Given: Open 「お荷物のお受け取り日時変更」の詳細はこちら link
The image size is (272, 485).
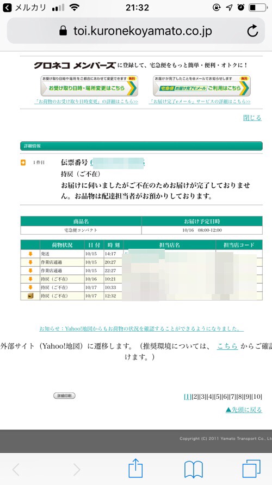Looking at the screenshot, I should coord(86,101).
